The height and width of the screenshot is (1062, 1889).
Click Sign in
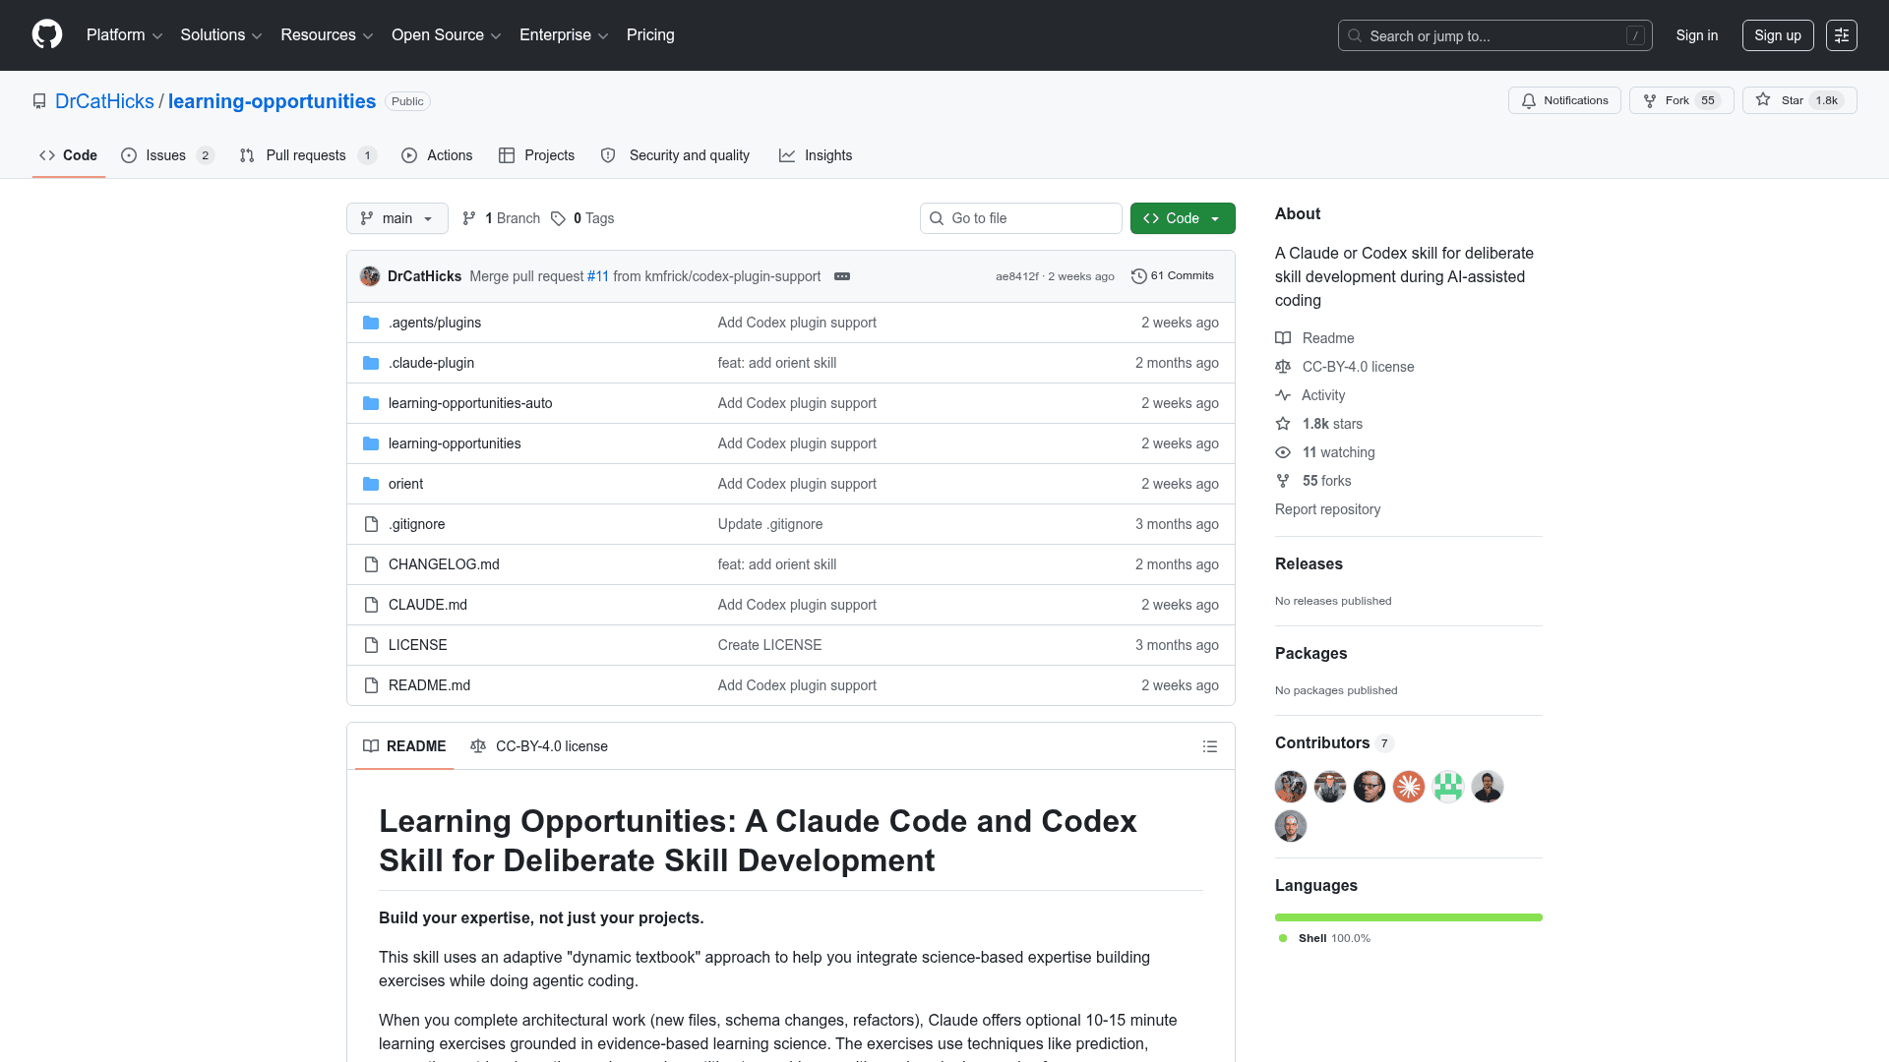1696,35
